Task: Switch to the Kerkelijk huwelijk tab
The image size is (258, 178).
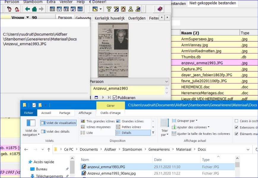Action: tap(109, 18)
